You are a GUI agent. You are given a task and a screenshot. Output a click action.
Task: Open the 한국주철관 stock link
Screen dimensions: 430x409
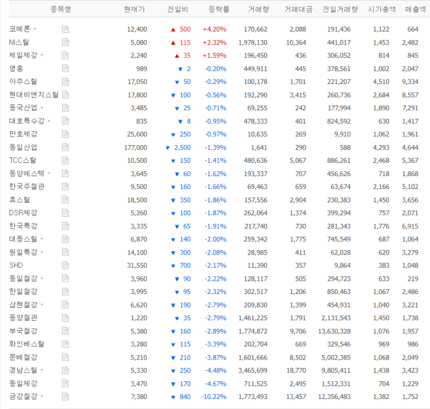27,187
